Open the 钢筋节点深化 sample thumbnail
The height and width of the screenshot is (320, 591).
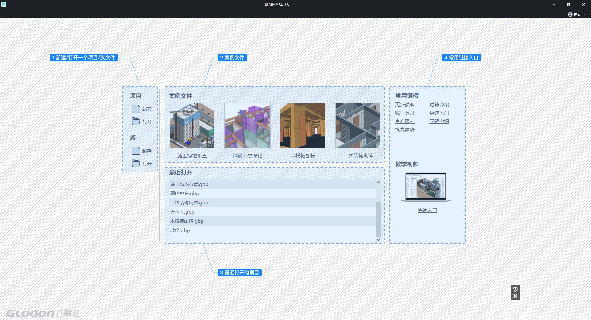coord(247,126)
